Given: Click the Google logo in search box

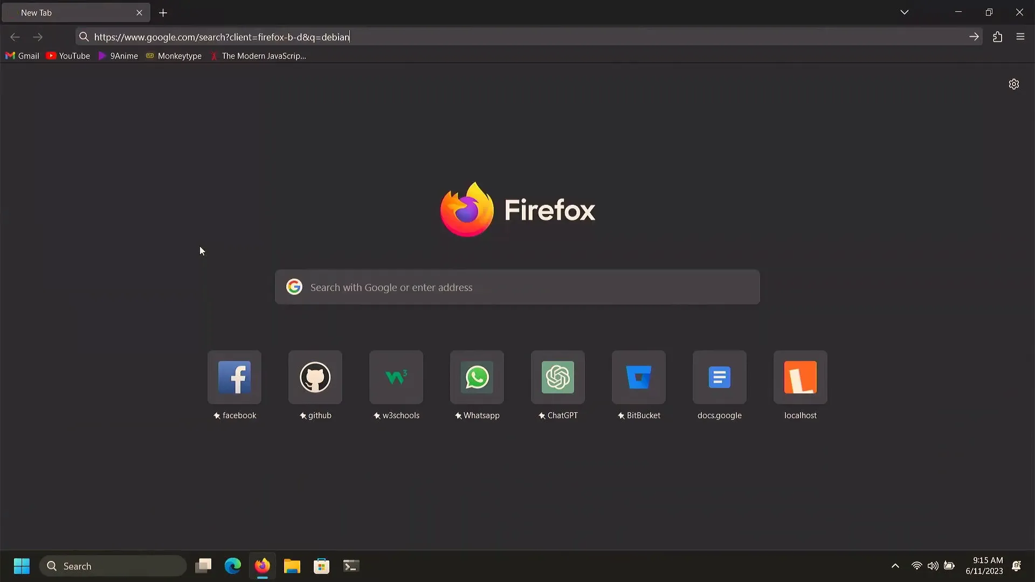Looking at the screenshot, I should click(294, 287).
